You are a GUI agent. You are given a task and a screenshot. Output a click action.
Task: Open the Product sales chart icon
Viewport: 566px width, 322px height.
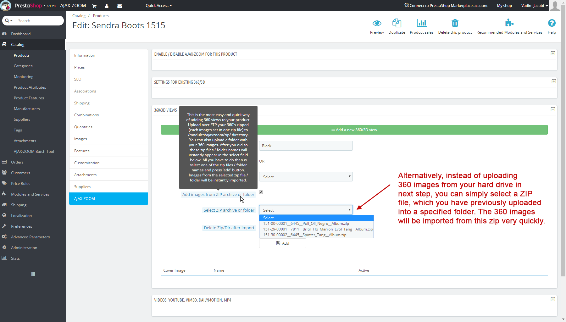point(422,23)
